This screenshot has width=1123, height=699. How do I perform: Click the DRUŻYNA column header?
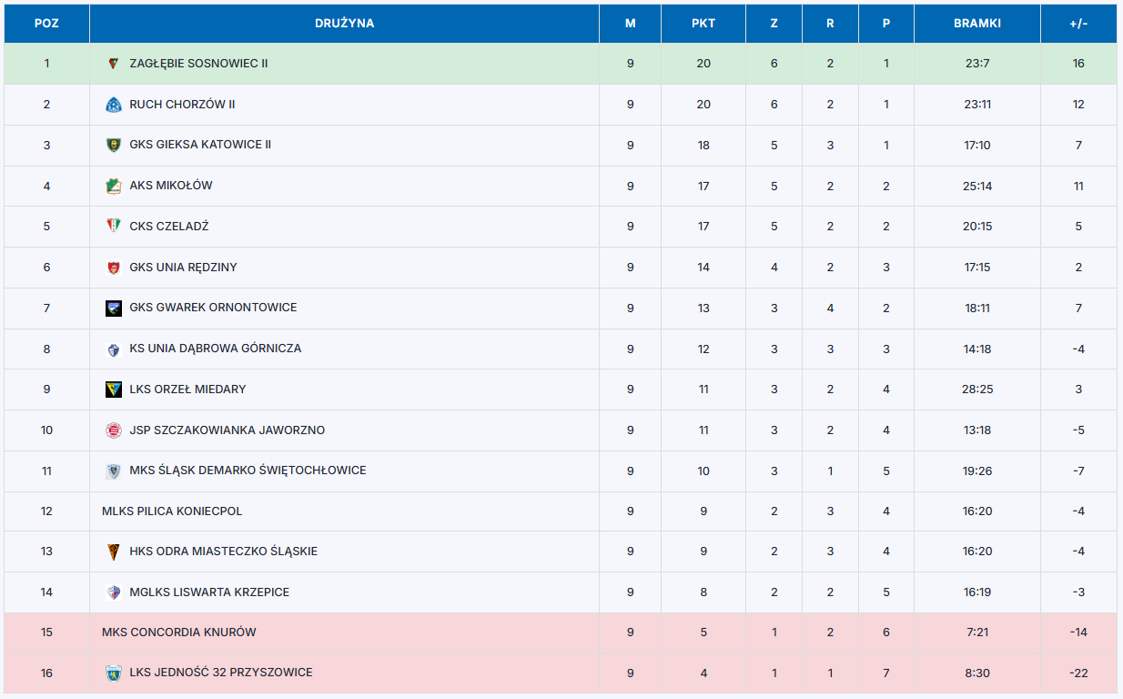344,24
